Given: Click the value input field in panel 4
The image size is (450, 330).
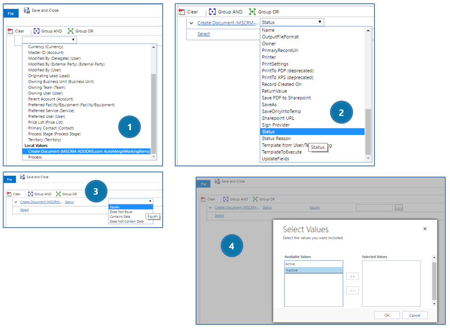Looking at the screenshot, I should click(x=374, y=208).
